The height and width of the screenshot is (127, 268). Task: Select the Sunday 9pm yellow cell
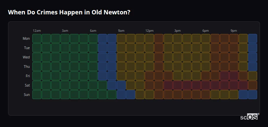[x=234, y=95]
